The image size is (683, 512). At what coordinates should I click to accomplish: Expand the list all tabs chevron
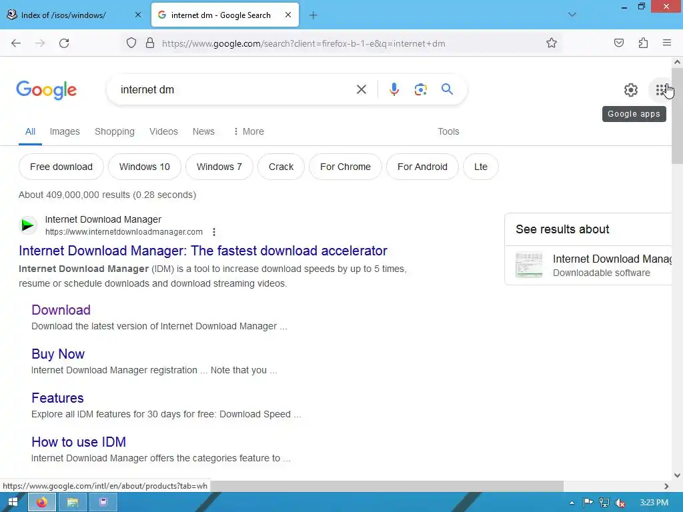pos(572,15)
